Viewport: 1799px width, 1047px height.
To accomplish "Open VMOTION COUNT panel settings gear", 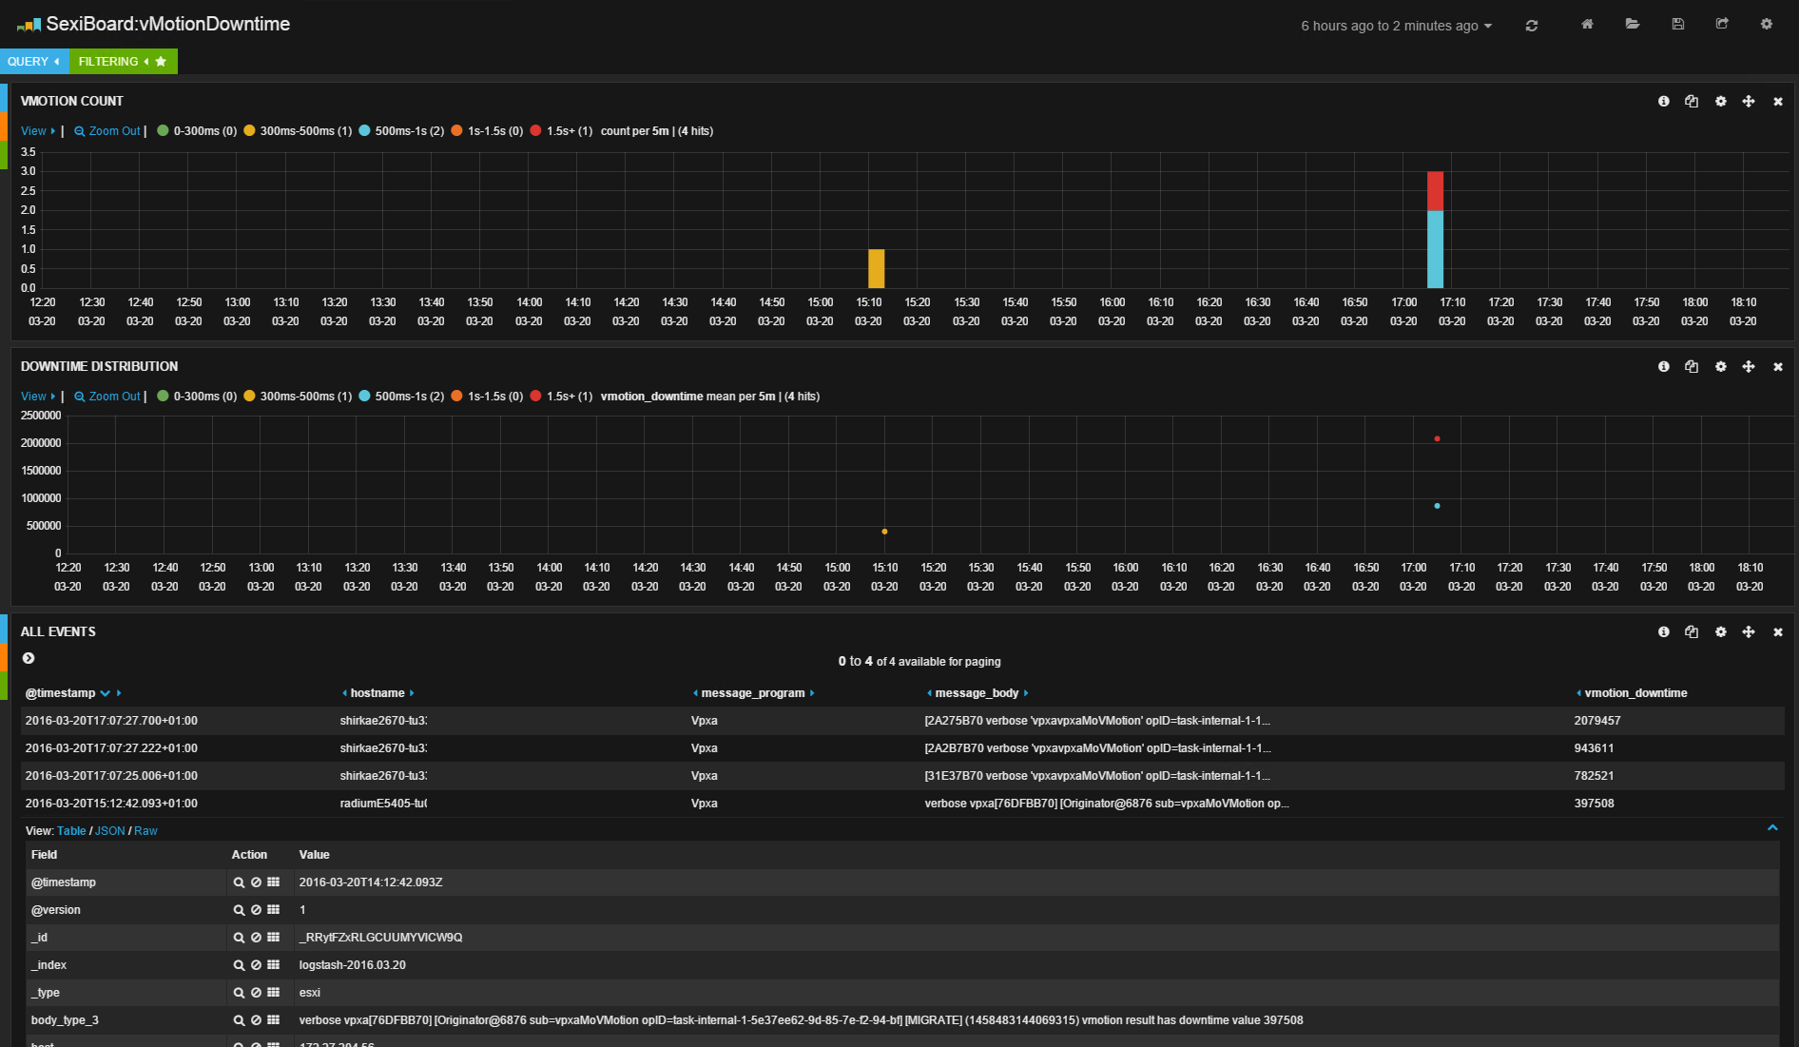I will pyautogui.click(x=1720, y=102).
